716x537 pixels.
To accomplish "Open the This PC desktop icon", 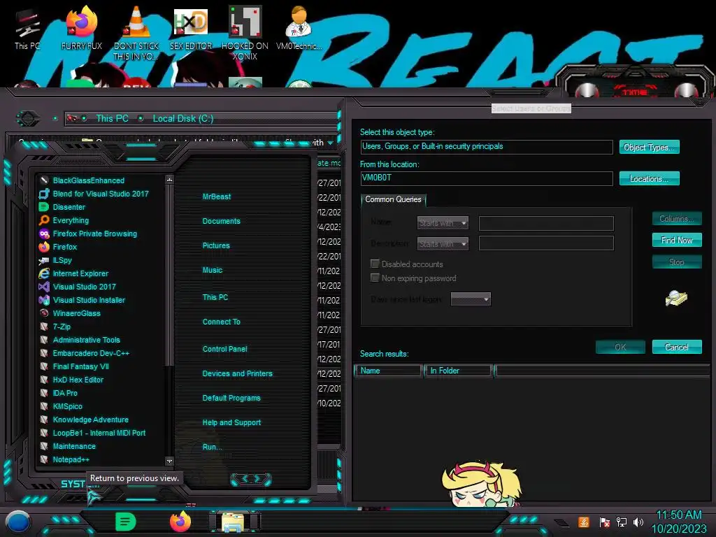I will tap(27, 29).
